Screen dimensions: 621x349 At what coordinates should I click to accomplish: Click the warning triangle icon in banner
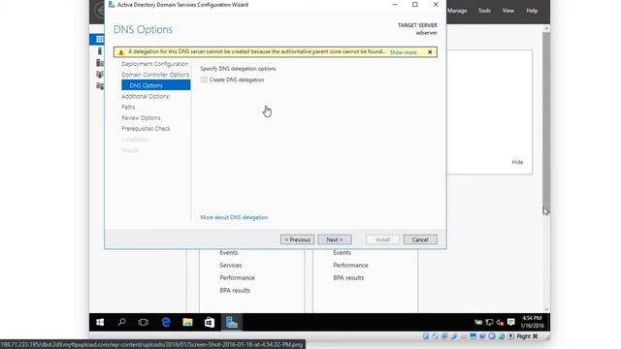121,52
